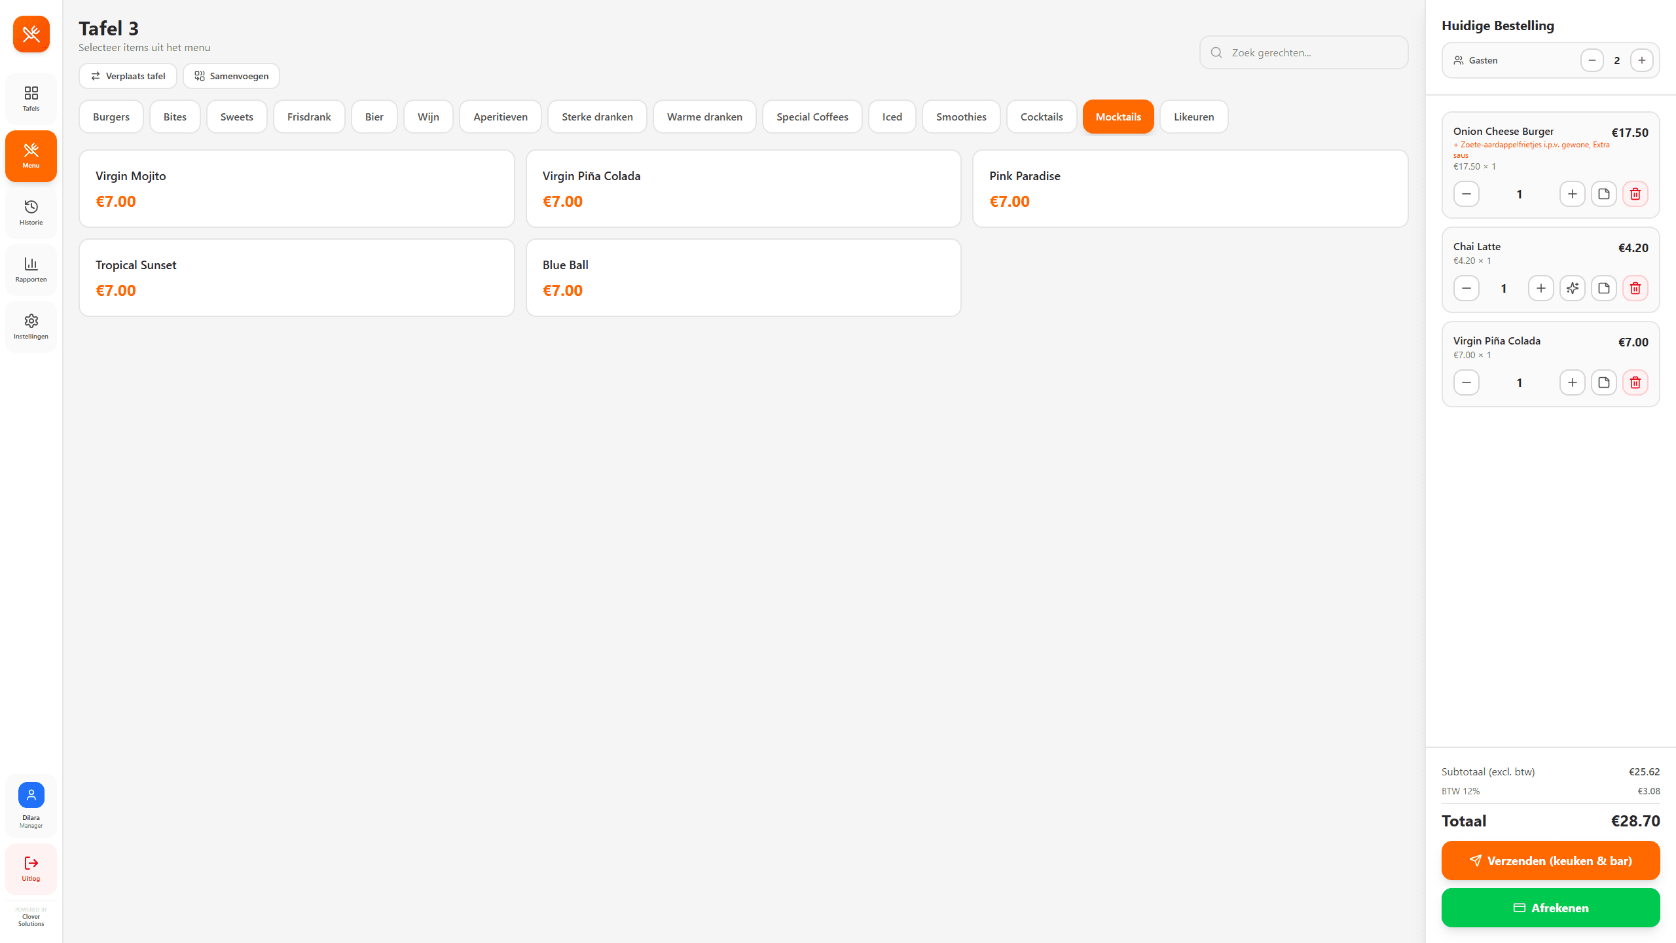This screenshot has height=943, width=1676.
Task: Increase number of Gasten
Action: point(1641,60)
